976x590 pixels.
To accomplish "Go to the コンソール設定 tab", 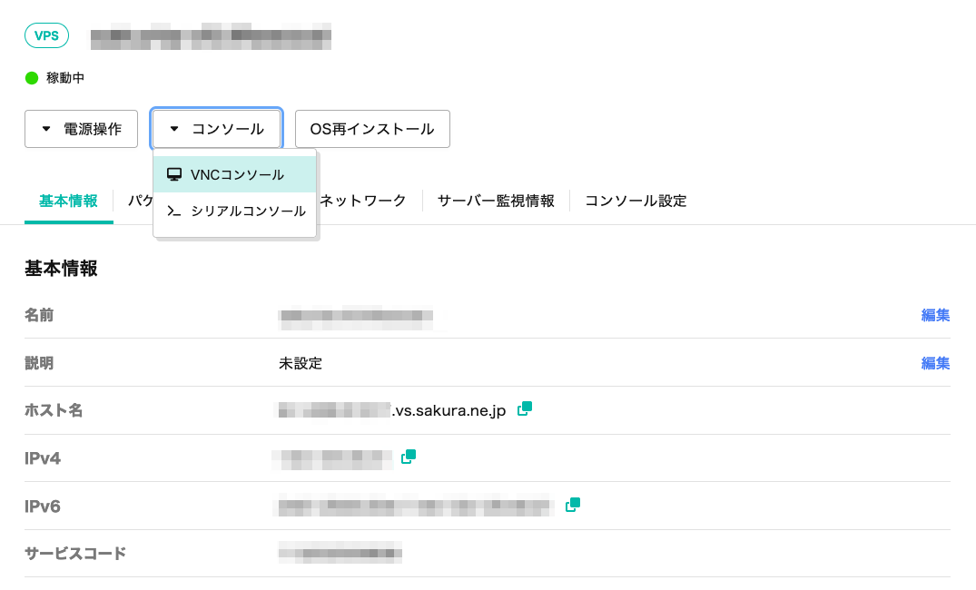I will 636,201.
